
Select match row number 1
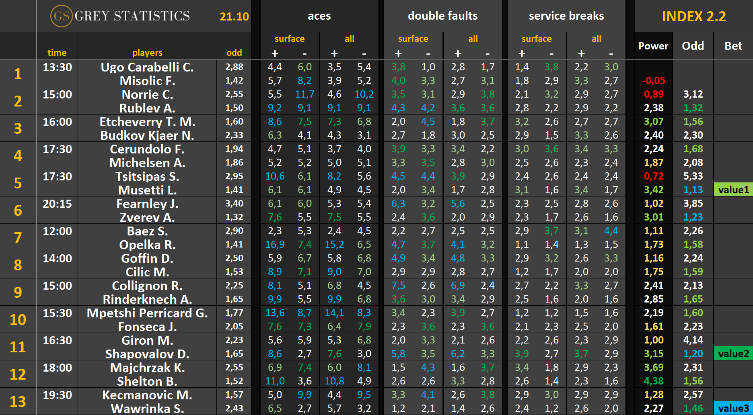pyautogui.click(x=18, y=74)
